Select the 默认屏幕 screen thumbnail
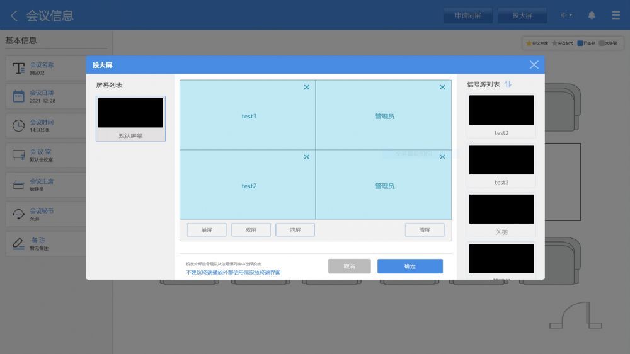The height and width of the screenshot is (354, 630). coord(130,118)
